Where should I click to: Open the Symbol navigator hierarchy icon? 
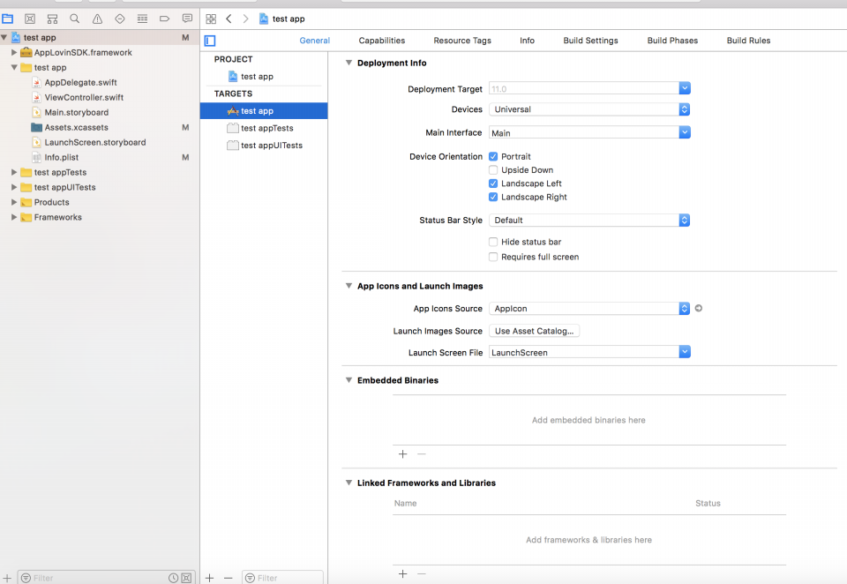click(52, 19)
